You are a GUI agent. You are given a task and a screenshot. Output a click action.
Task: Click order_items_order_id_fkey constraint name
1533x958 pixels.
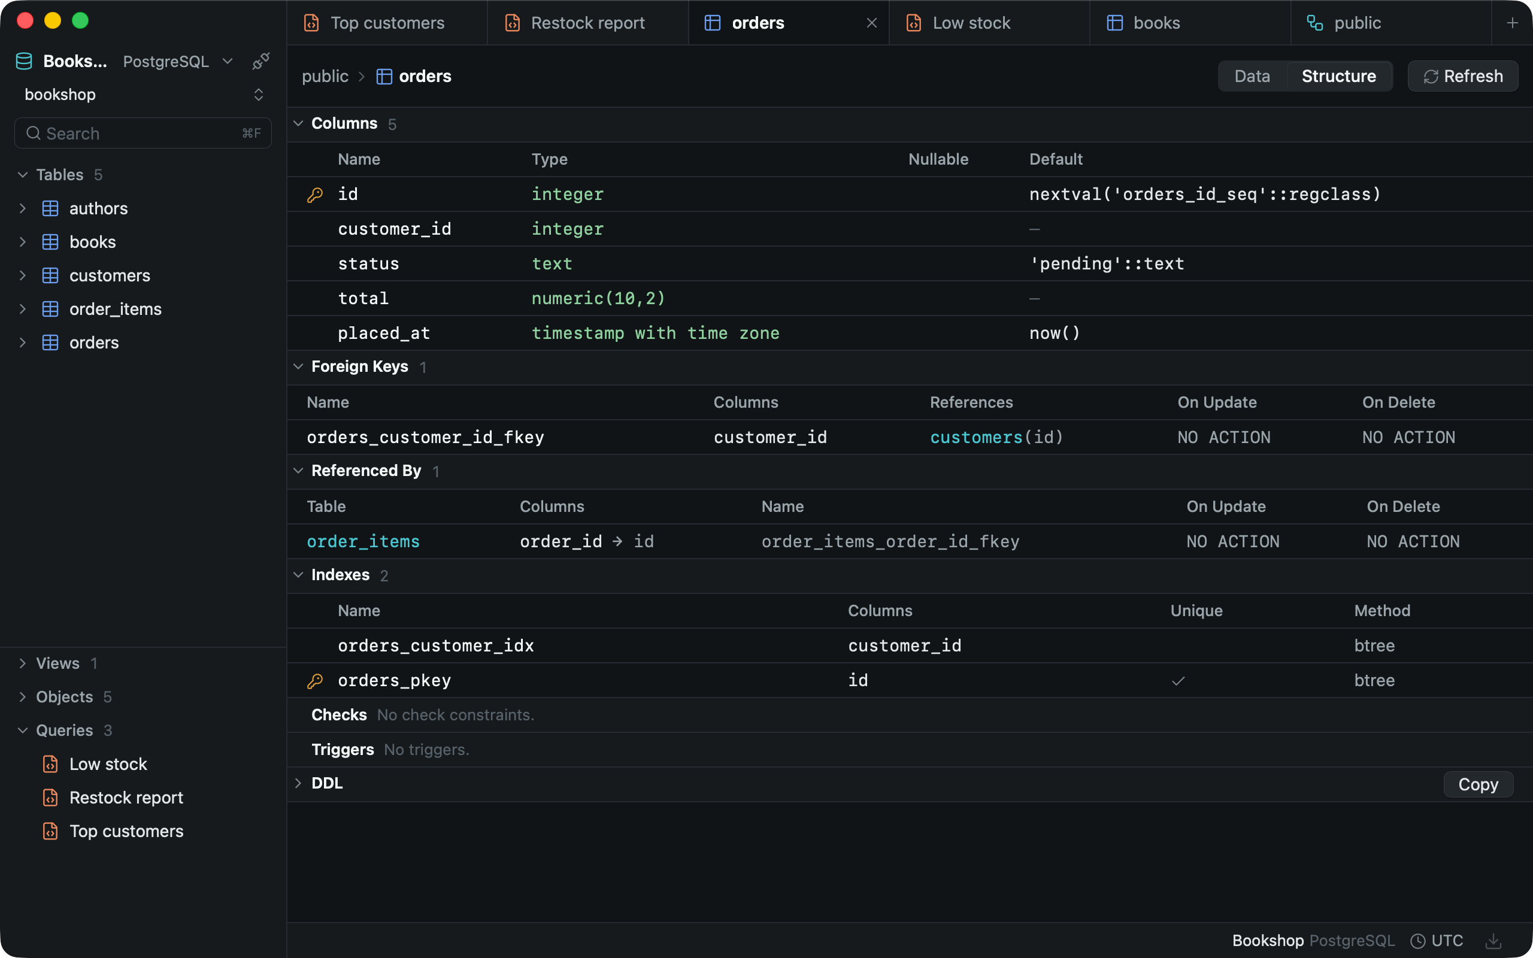click(890, 542)
